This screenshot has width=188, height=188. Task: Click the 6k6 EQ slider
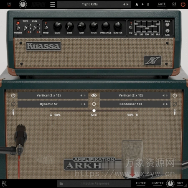click(x=158, y=24)
